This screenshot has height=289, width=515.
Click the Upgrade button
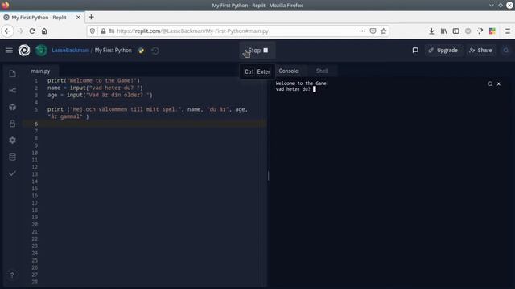pyautogui.click(x=443, y=50)
